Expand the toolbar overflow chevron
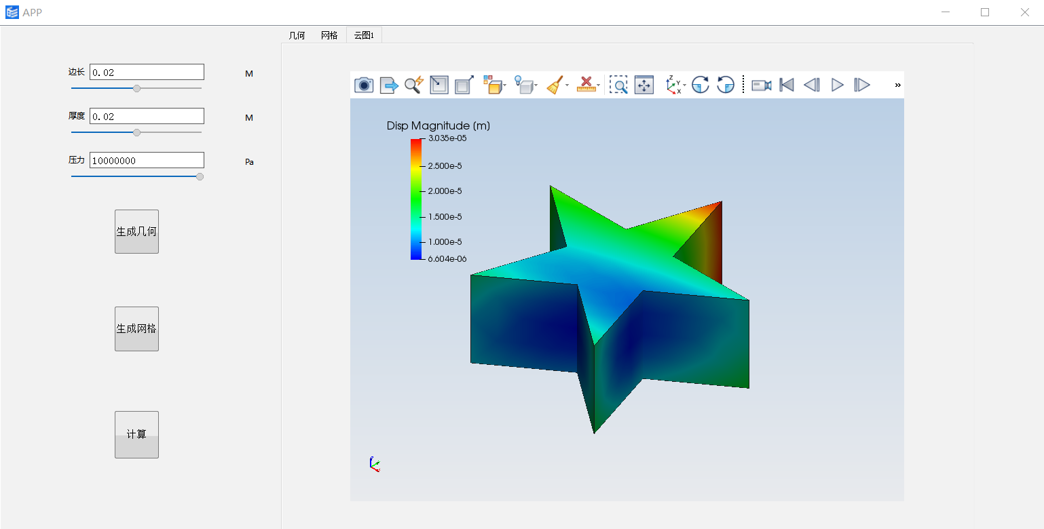This screenshot has height=529, width=1044. 897,85
